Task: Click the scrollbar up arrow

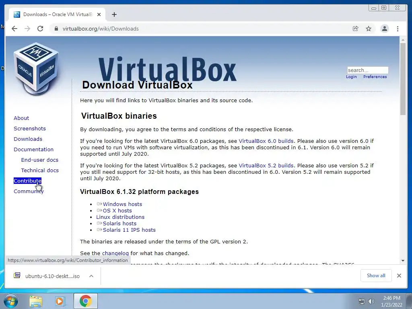Action: [403, 40]
